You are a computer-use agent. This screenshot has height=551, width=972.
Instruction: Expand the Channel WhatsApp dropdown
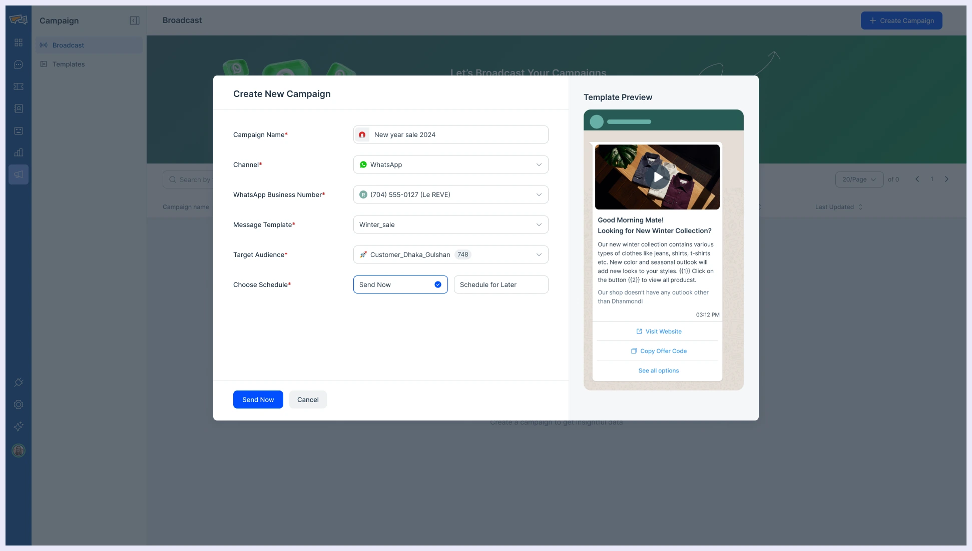[450, 164]
